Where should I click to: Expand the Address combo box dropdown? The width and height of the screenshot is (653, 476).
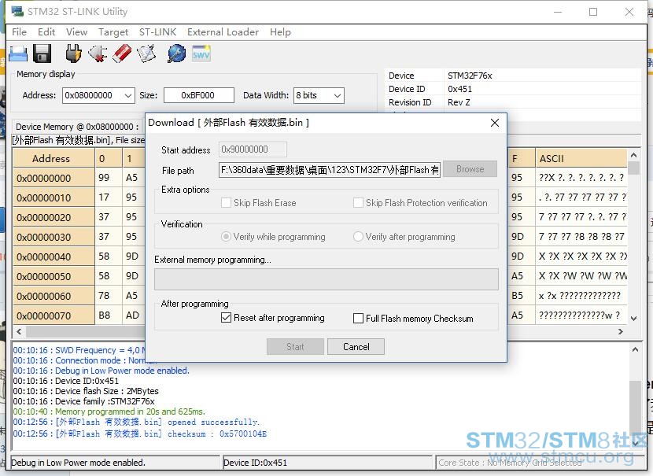128,95
